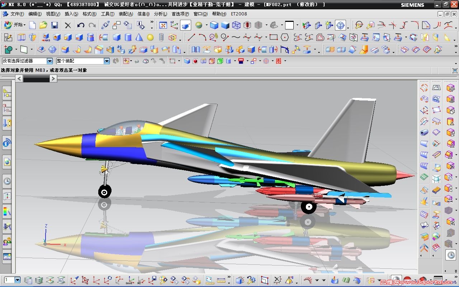Create a Sphere primitive

150,37
